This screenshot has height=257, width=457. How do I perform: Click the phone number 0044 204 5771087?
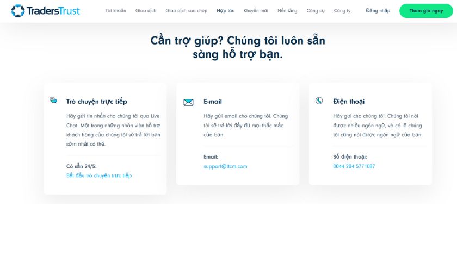pos(354,166)
